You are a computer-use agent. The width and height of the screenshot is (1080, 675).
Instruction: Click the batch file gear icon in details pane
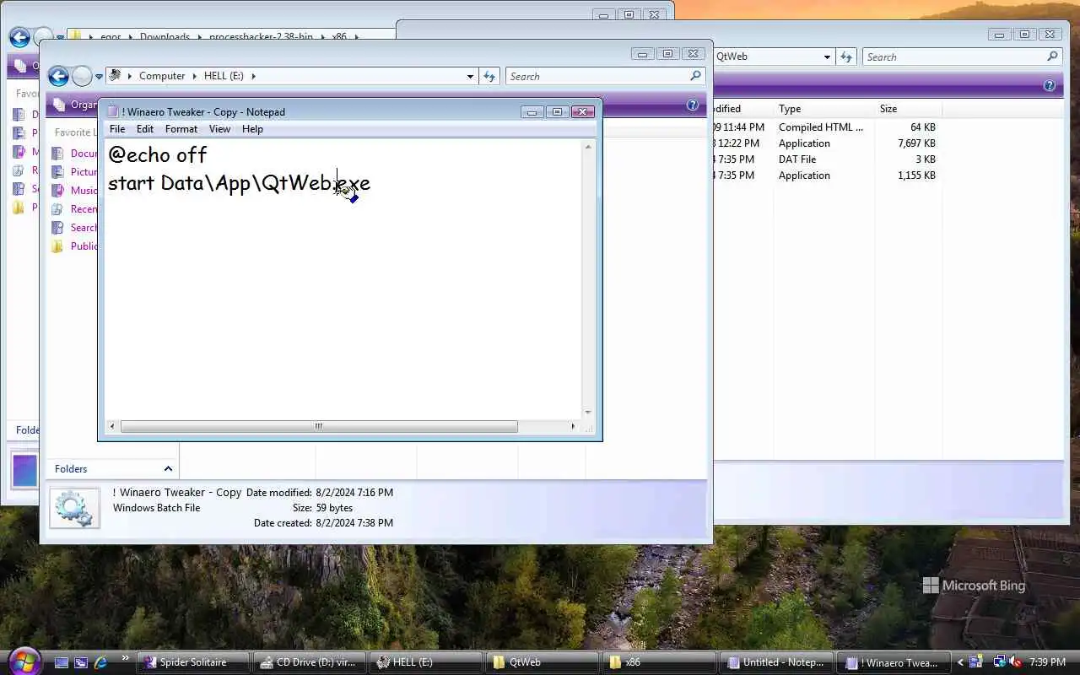74,508
